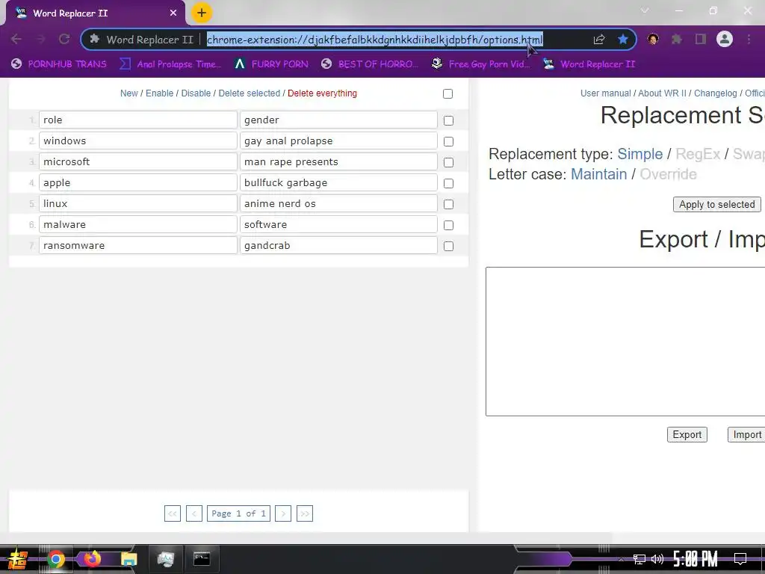
Task: Check the box for the linux row
Action: click(x=448, y=205)
